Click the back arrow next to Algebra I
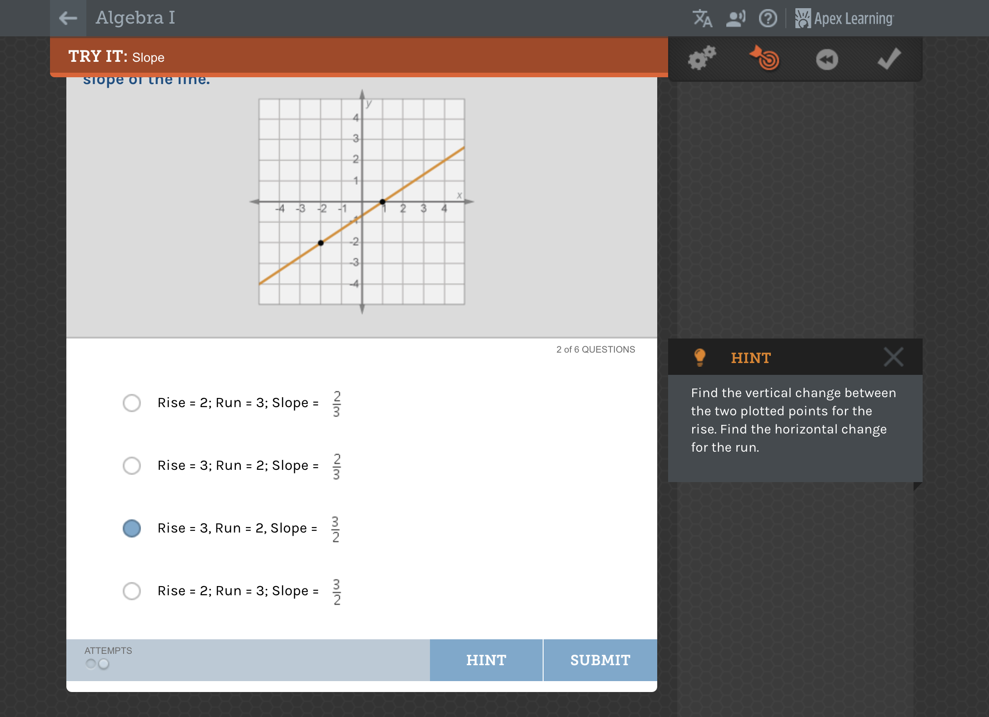Viewport: 989px width, 717px height. tap(68, 18)
